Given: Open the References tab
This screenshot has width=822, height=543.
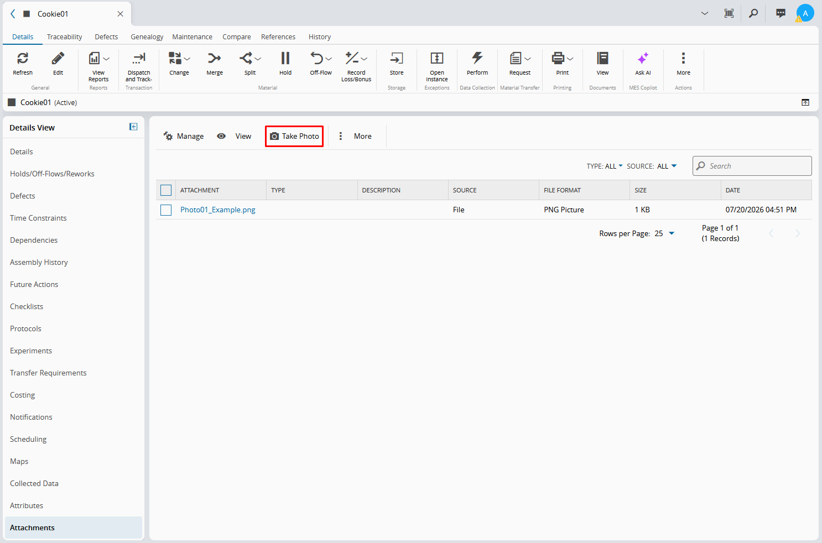Looking at the screenshot, I should click(x=278, y=37).
